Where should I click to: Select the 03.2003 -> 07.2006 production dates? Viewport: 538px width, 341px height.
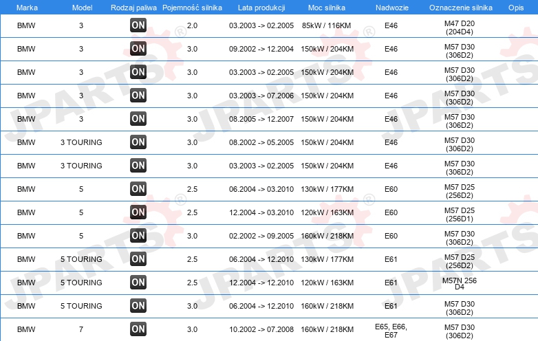pyautogui.click(x=261, y=96)
